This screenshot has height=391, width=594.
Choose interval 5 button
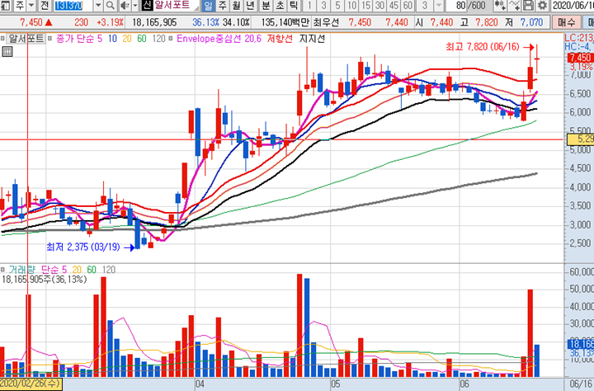pyautogui.click(x=337, y=5)
